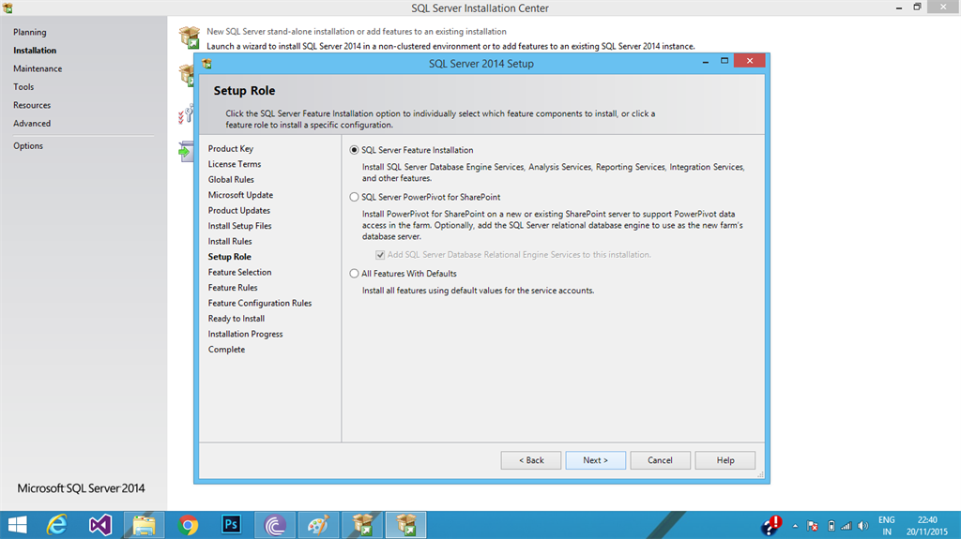Open File Explorer from the taskbar
The width and height of the screenshot is (961, 539).
click(x=144, y=525)
